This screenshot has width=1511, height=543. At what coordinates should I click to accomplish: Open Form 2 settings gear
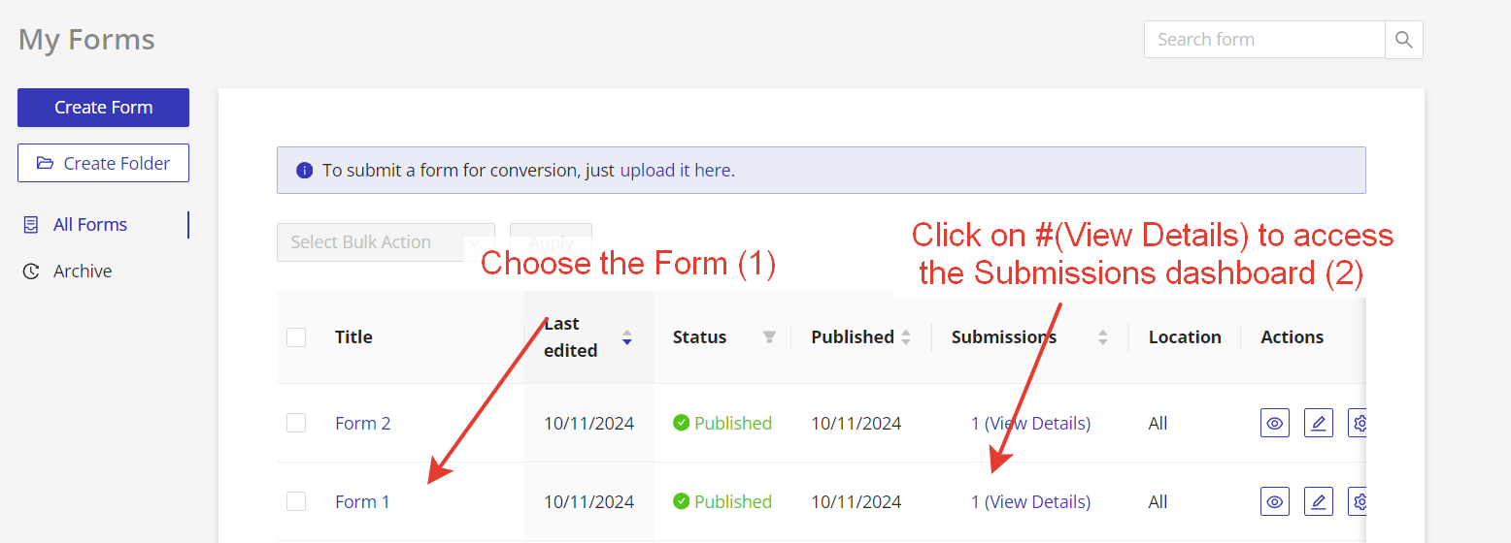coord(1359,423)
